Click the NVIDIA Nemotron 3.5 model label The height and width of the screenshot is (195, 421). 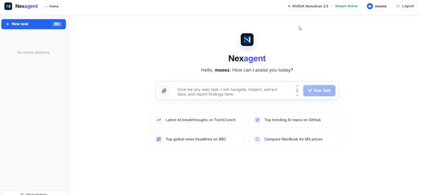tap(310, 6)
